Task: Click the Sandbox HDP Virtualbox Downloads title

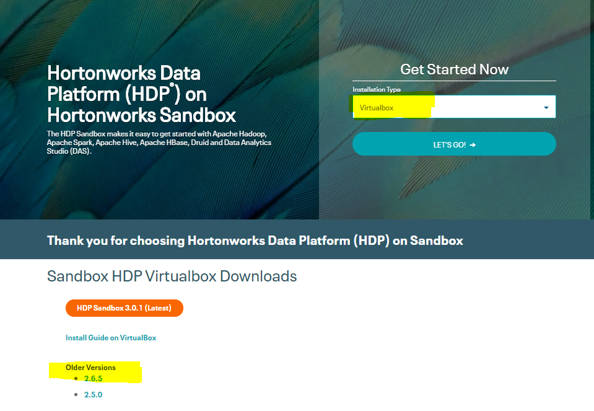Action: 172,276
